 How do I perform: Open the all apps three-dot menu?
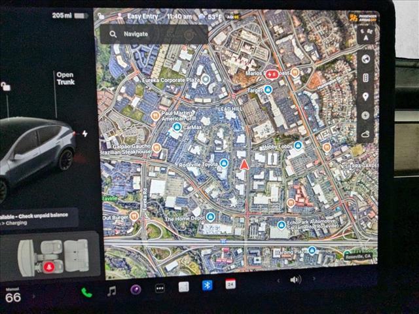[160, 288]
